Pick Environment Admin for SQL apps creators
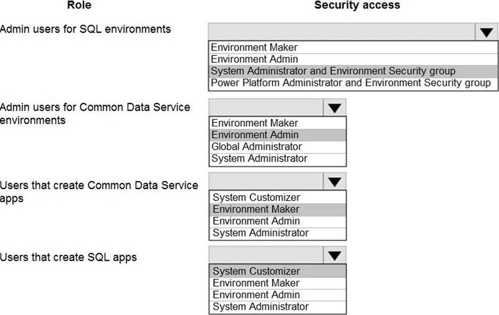This screenshot has width=499, height=315. (256, 295)
